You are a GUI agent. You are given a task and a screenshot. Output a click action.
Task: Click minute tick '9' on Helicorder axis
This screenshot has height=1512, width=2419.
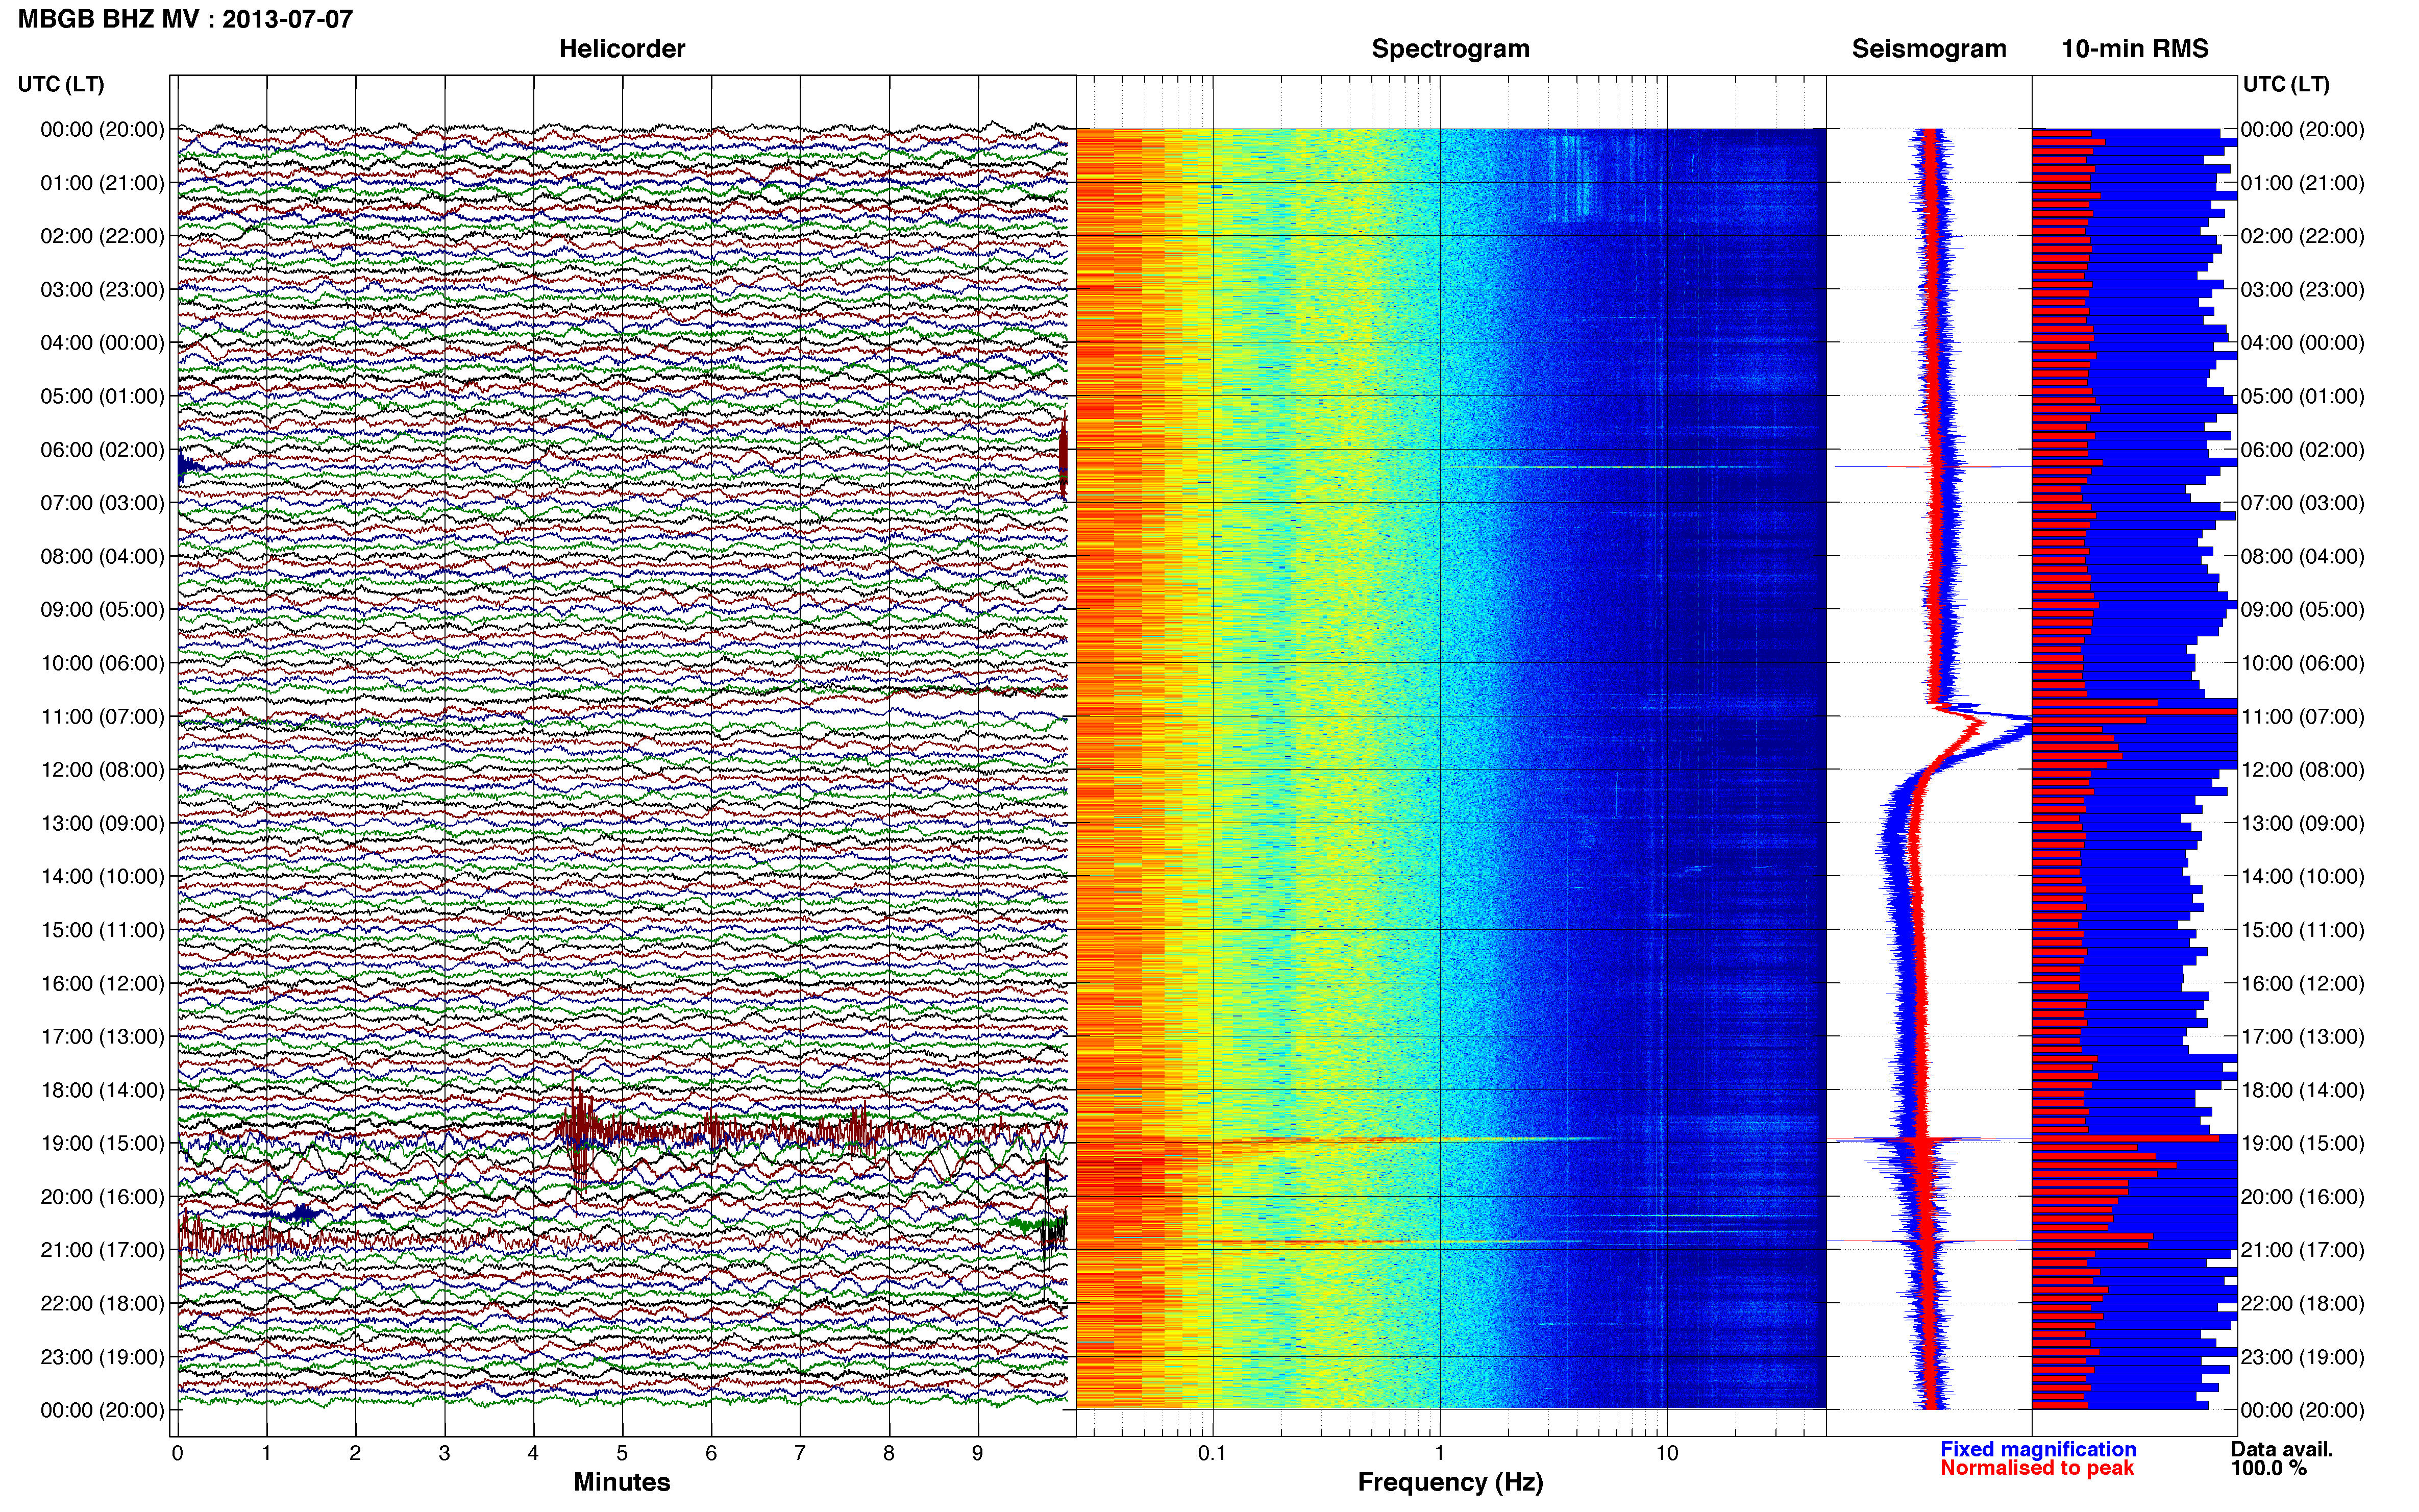coord(978,1453)
